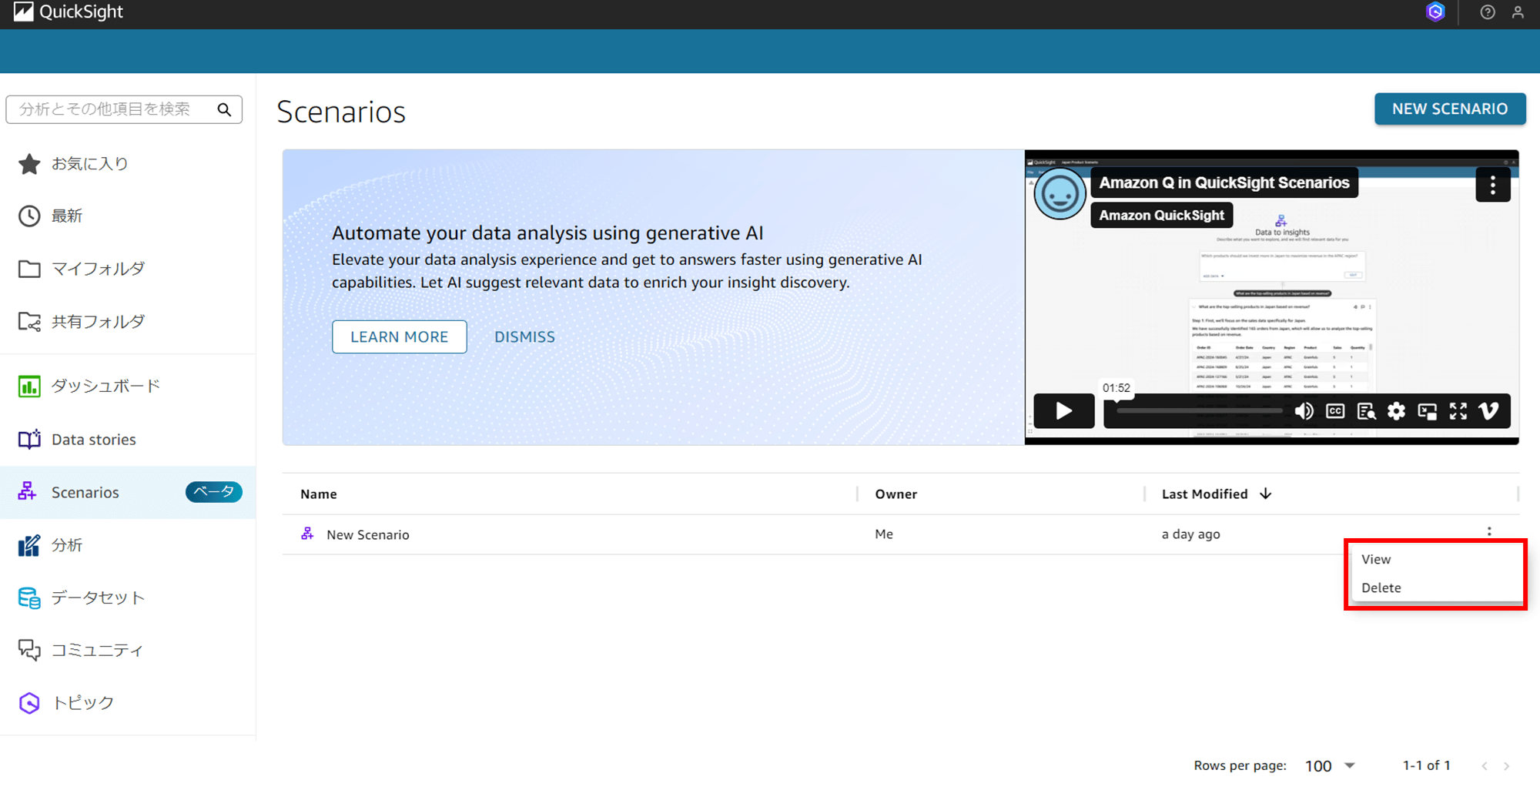
Task: Enable picture-in-picture on the video
Action: pos(1427,411)
